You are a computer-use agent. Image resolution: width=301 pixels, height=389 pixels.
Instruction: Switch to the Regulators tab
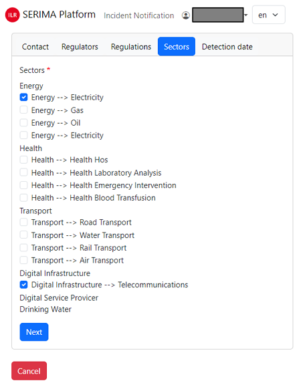[x=80, y=47]
